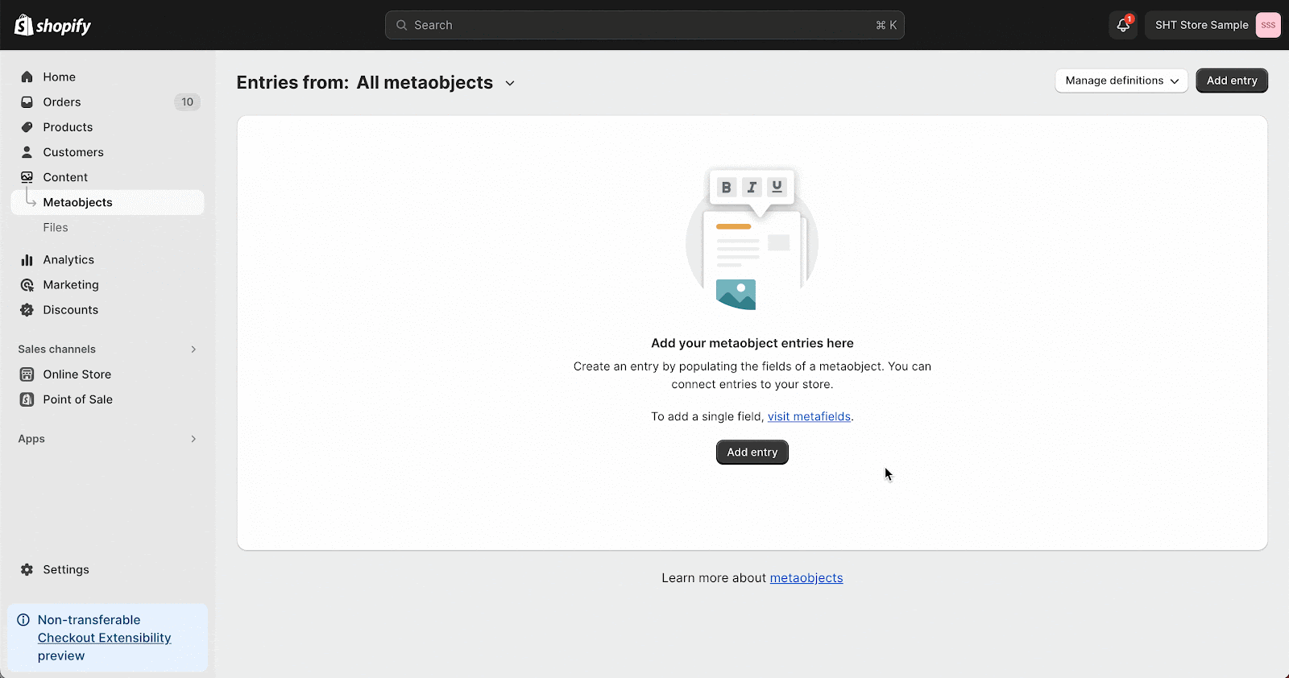Click the Settings gear icon
Screen dimensions: 1289x678
coord(27,569)
